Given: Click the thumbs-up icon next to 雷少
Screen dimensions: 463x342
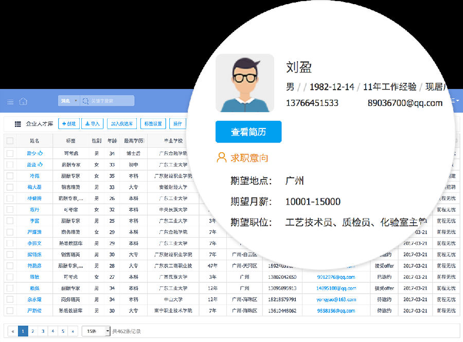Looking at the screenshot, I should click(41, 153).
